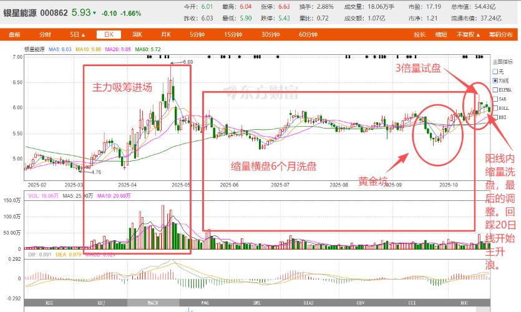Switch sub-chart to ROC indicator
The image size is (521, 312).
click(x=464, y=303)
